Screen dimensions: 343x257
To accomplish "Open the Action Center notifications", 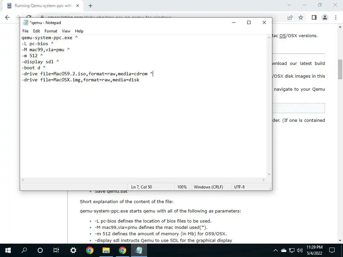I will 332,250.
